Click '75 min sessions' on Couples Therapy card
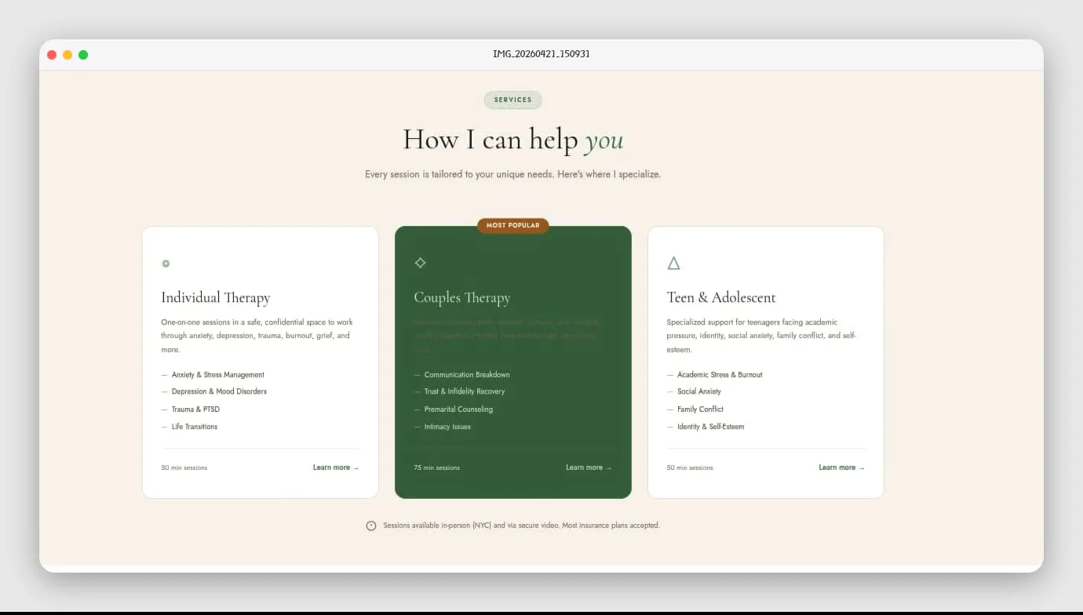1083x615 pixels. click(x=437, y=468)
